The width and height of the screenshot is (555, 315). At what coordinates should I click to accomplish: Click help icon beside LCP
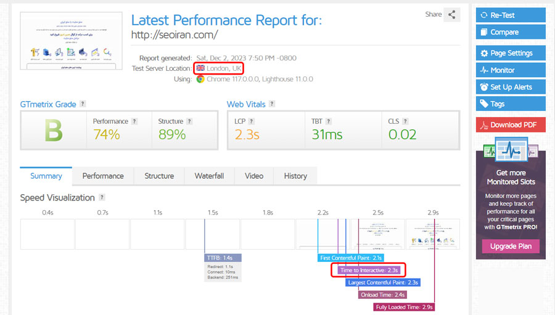coord(252,121)
